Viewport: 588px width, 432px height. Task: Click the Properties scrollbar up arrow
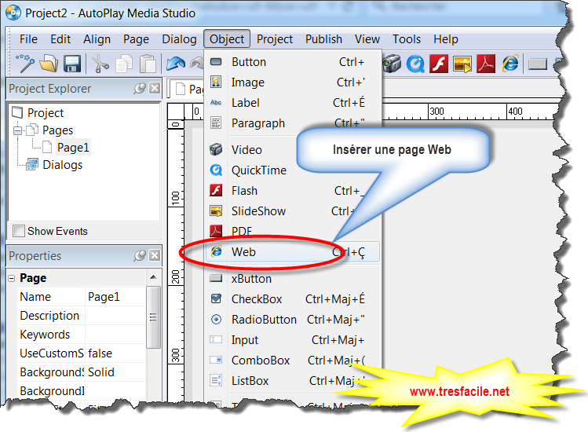click(153, 277)
